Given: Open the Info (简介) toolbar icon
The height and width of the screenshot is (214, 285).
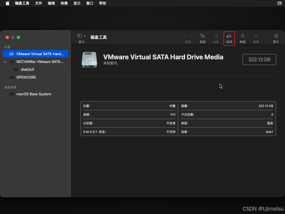Looking at the screenshot, I should (x=276, y=36).
